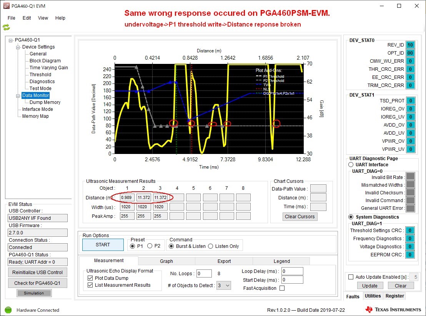Open the Test Mode tree item
Viewport: 426px width, 316px height.
pos(40,89)
